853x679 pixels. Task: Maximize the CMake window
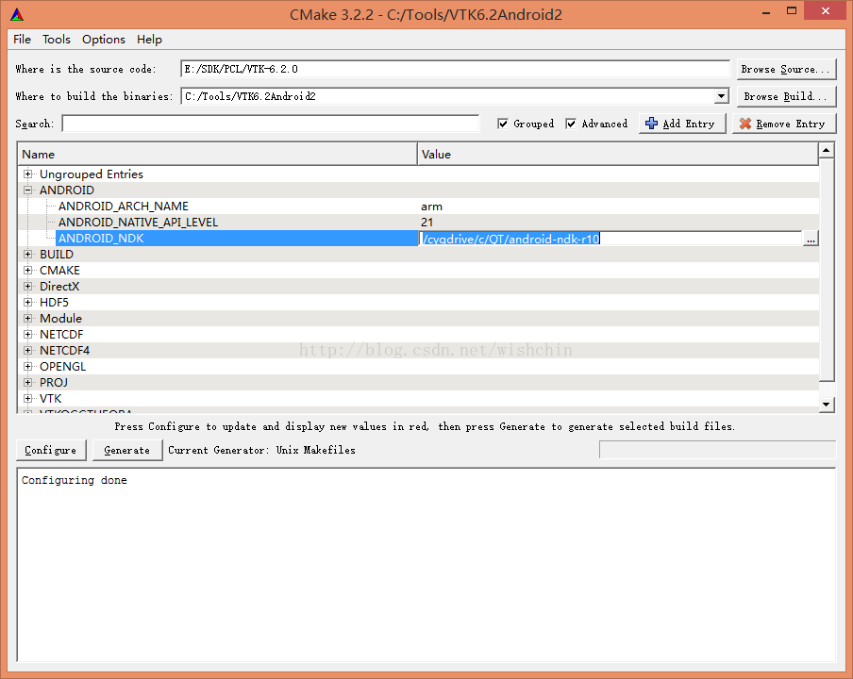792,11
